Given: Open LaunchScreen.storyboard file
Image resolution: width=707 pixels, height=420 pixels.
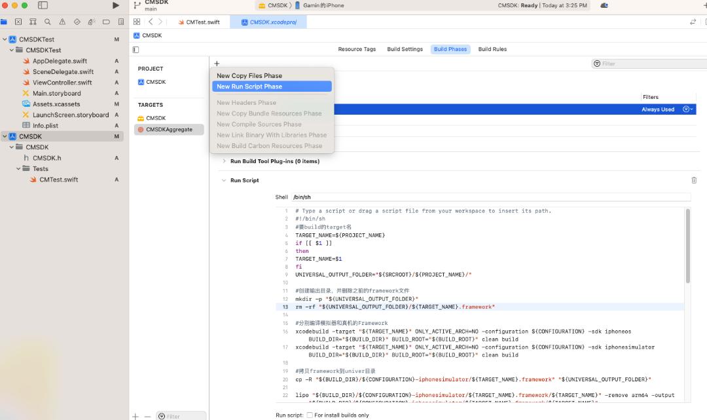Looking at the screenshot, I should pos(71,115).
